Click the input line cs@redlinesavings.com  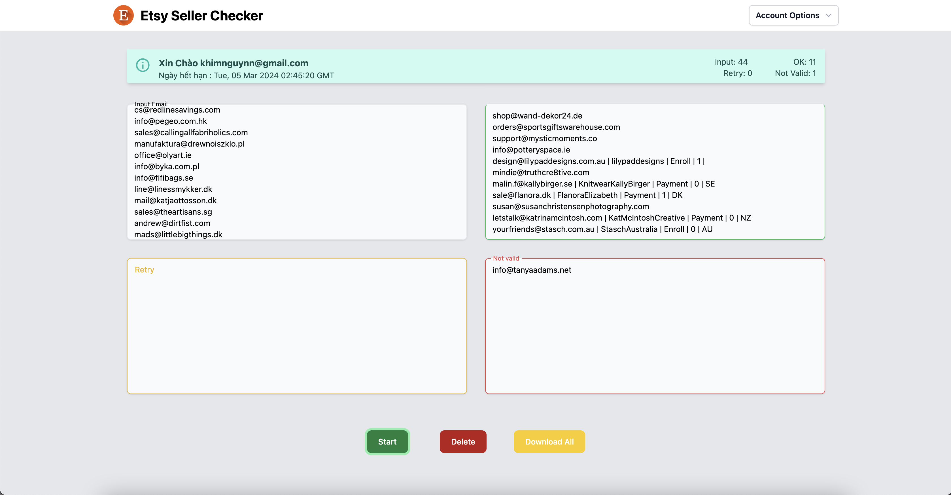(177, 110)
